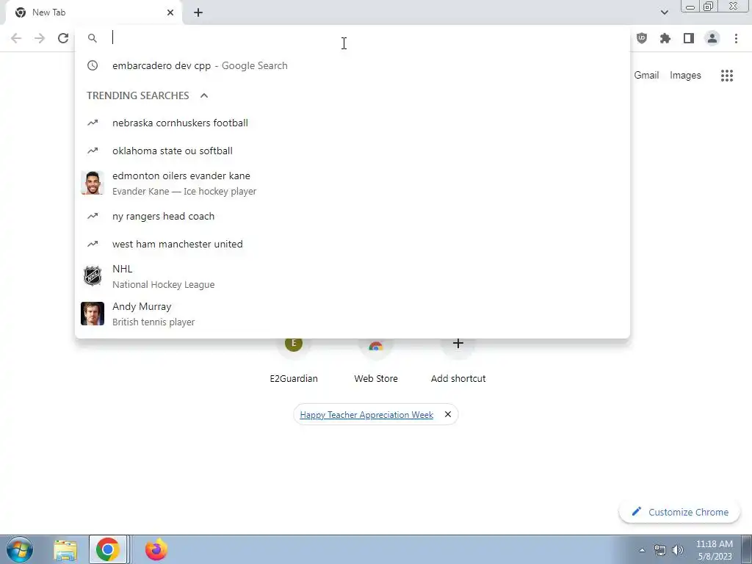Select nebraska cornhuskers football suggestion
The height and width of the screenshot is (564, 752).
[352, 123]
